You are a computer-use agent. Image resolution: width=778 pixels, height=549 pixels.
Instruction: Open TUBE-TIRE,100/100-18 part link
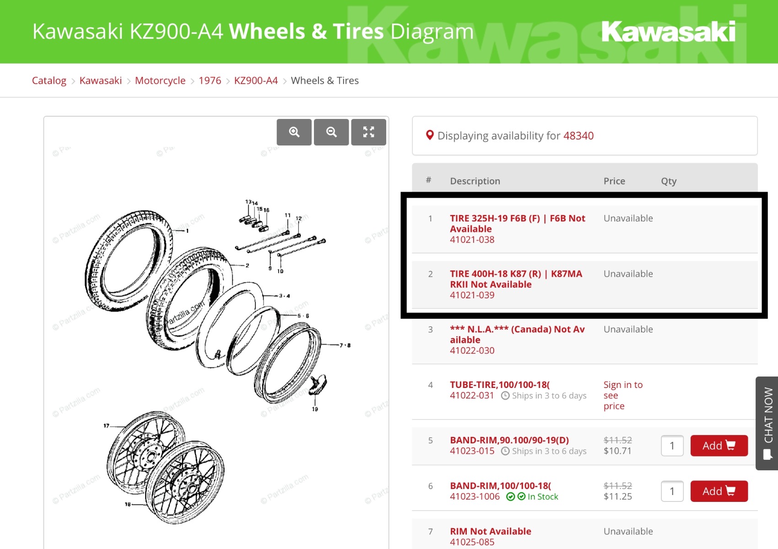(x=500, y=385)
